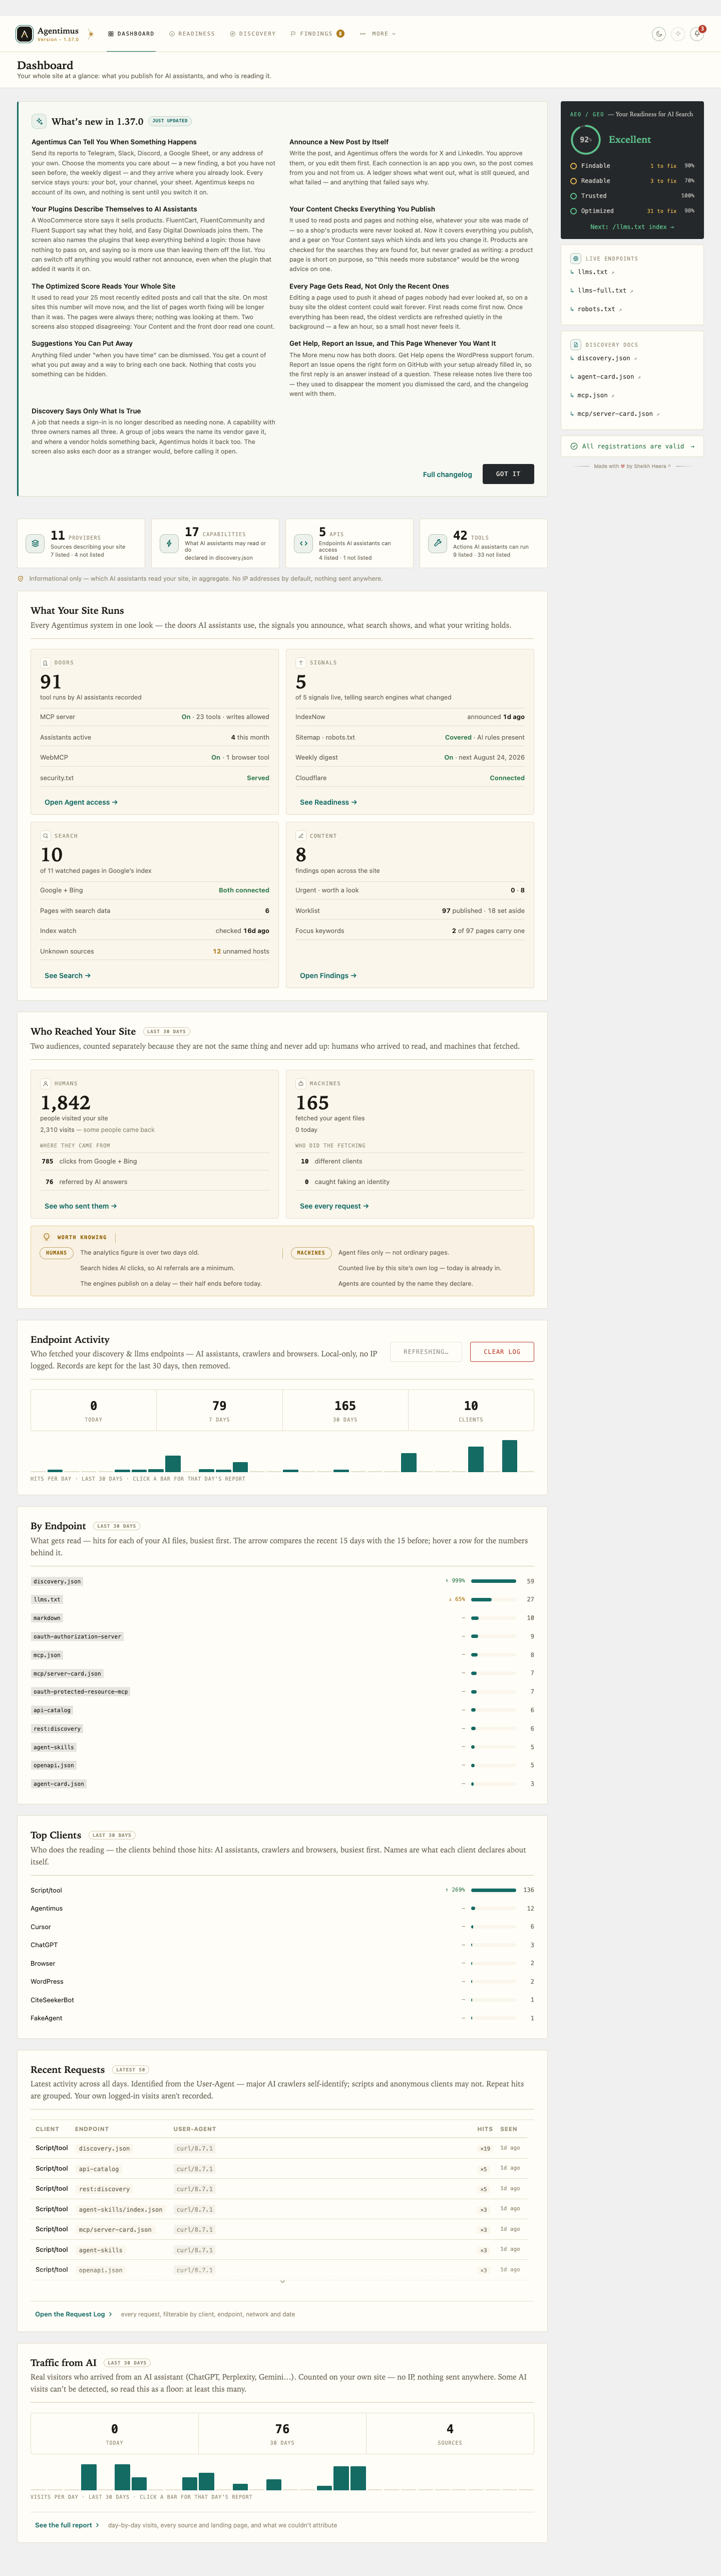The width and height of the screenshot is (721, 2576).
Task: Open the Request Log chevron link
Action: tap(110, 2314)
